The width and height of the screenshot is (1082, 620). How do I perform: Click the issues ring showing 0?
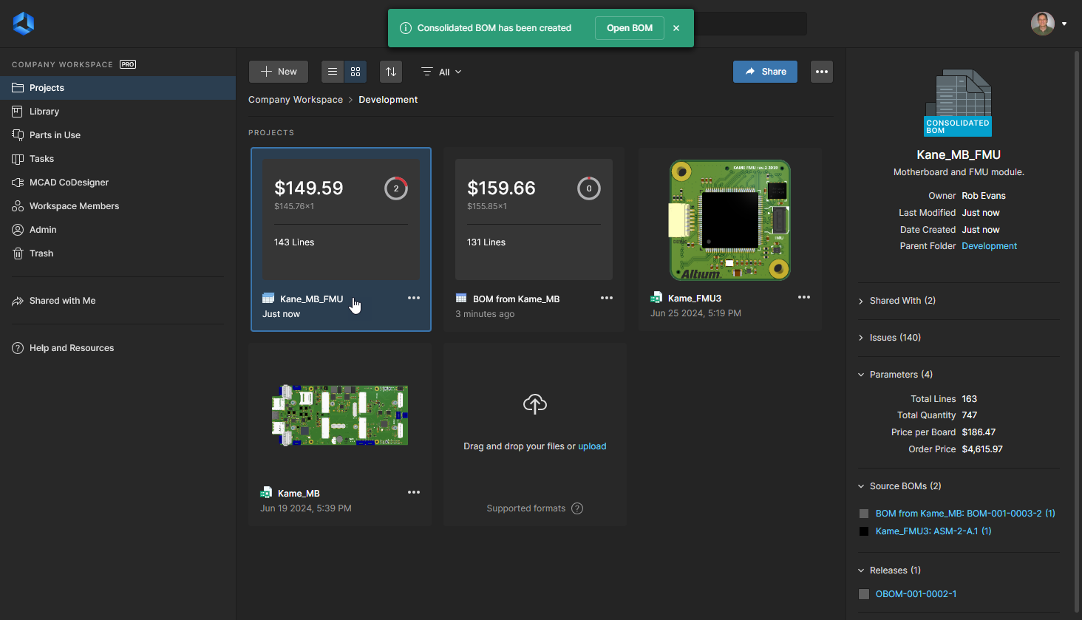coord(589,188)
